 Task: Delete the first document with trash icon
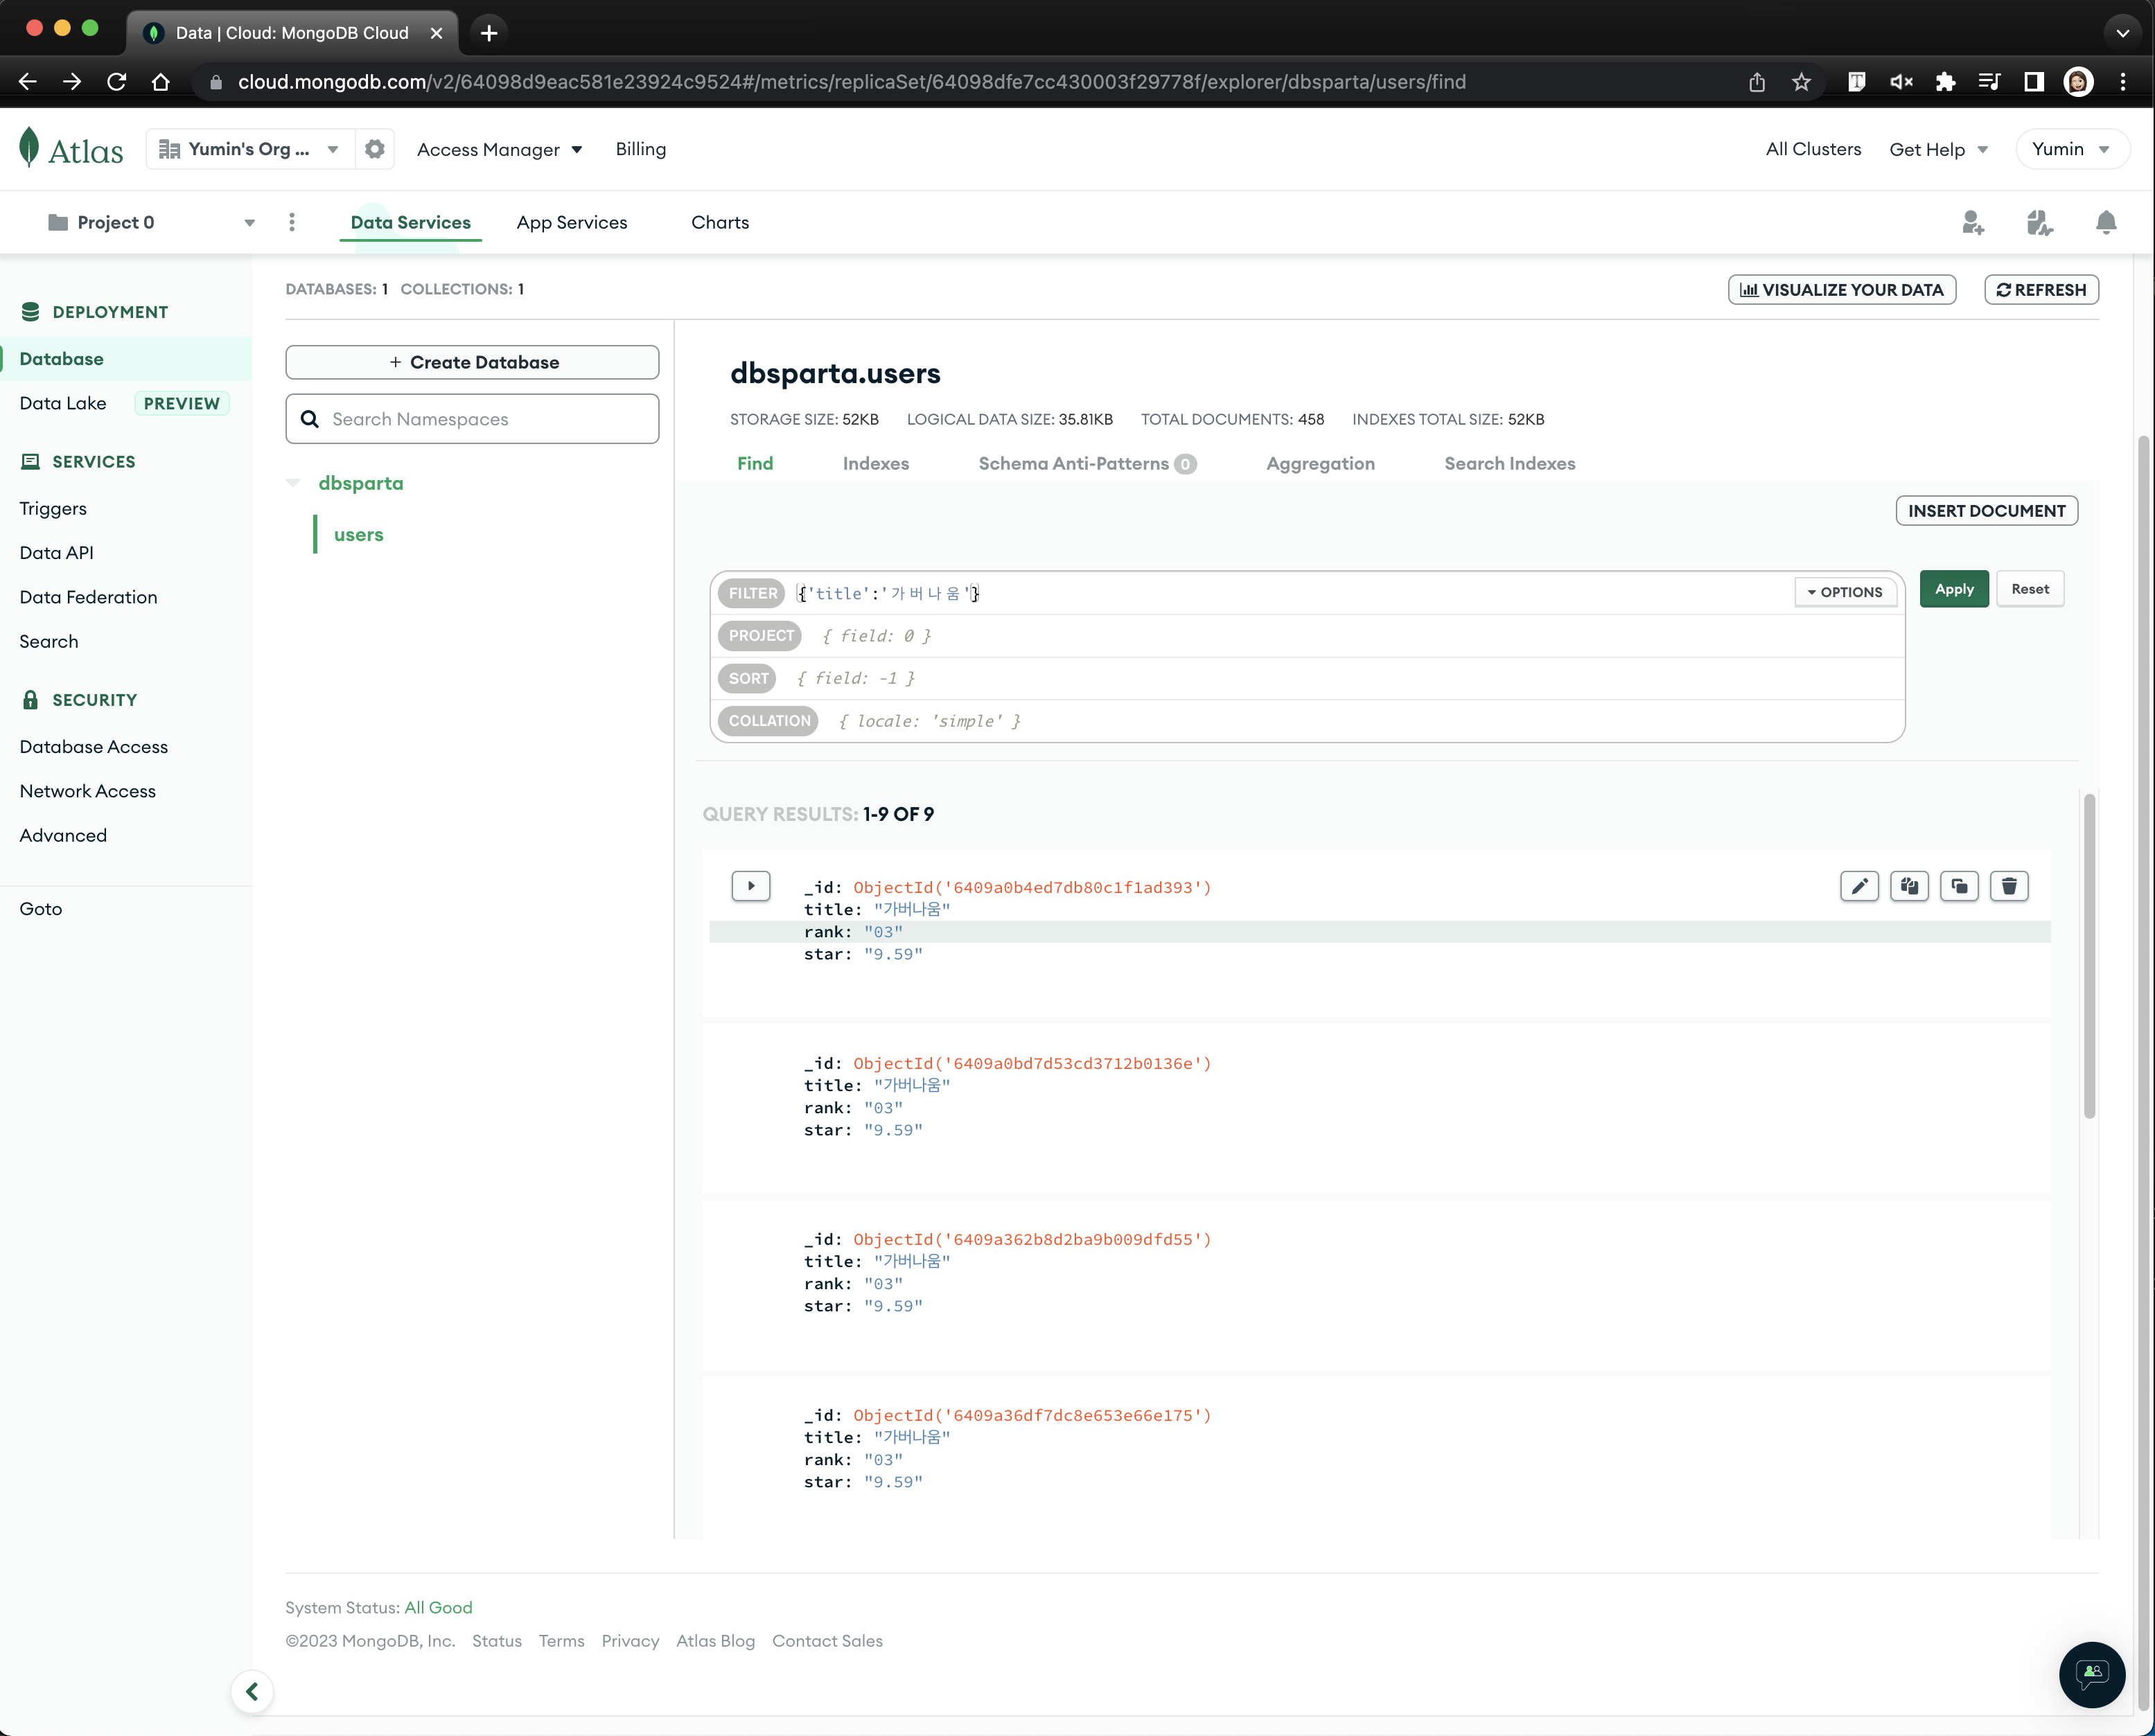pyautogui.click(x=2009, y=886)
